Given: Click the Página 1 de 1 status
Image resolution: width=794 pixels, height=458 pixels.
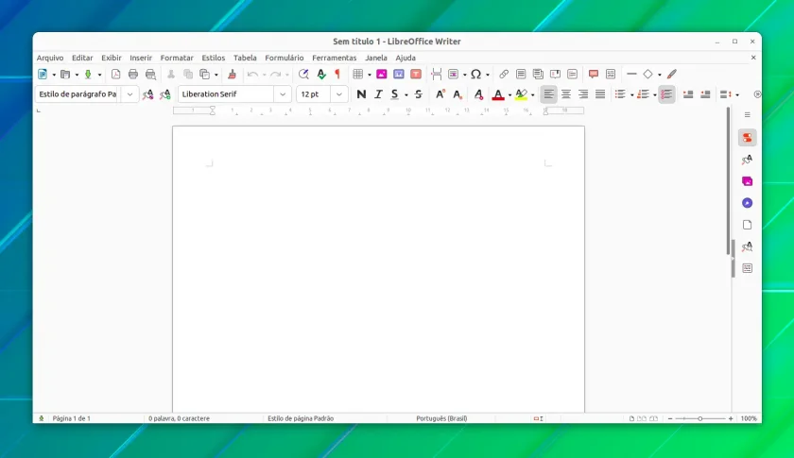Looking at the screenshot, I should [72, 418].
